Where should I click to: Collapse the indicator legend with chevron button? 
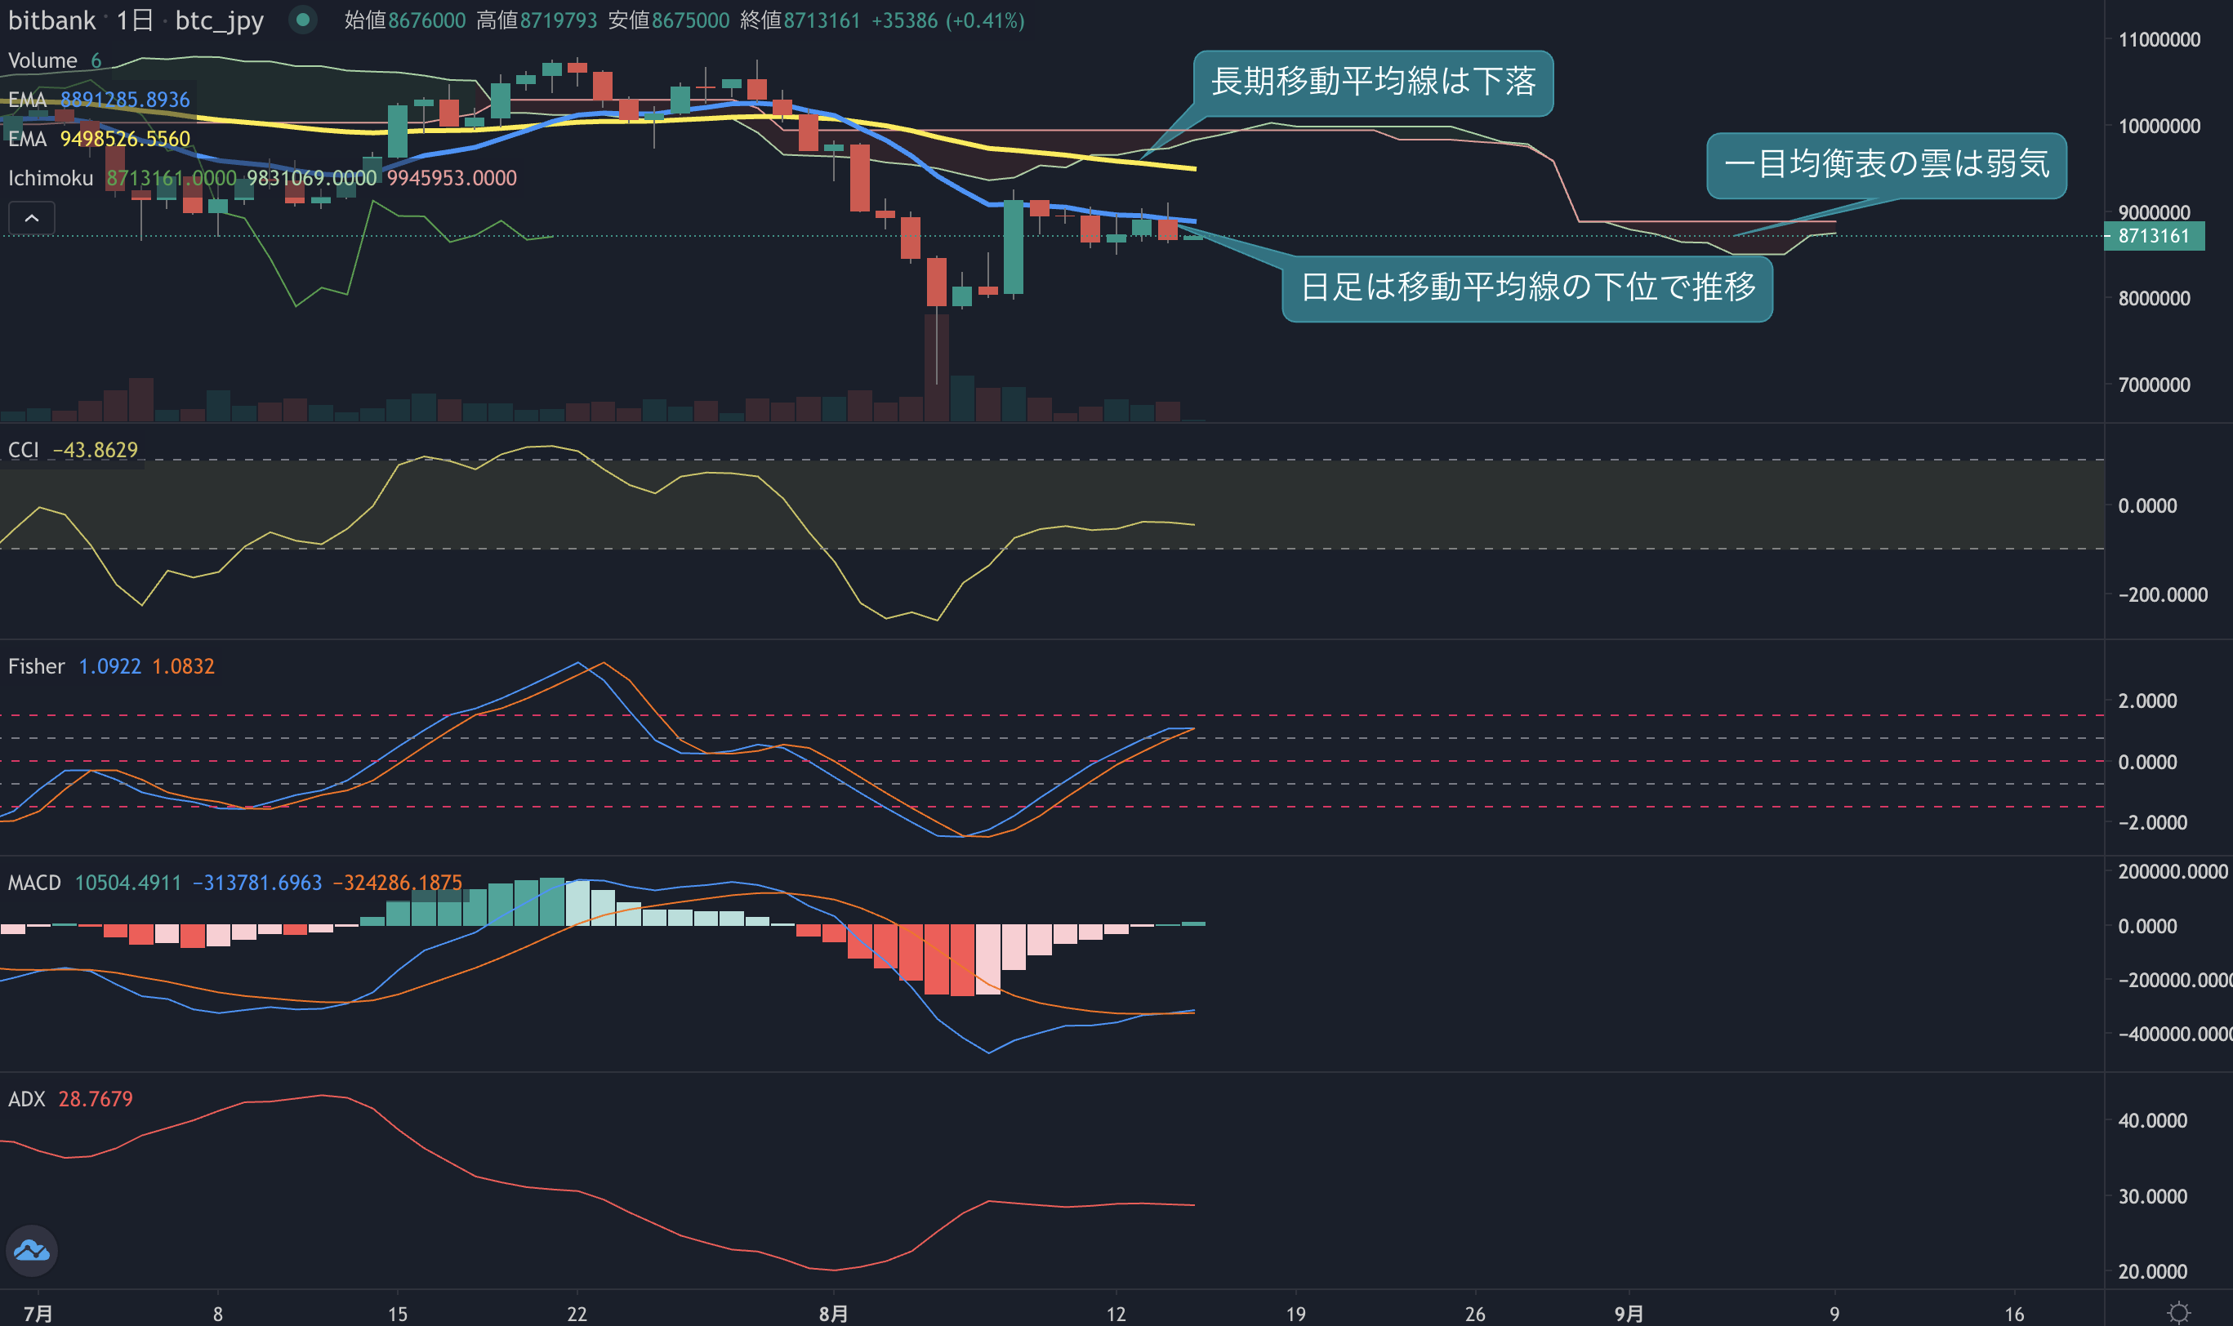pos(31,218)
